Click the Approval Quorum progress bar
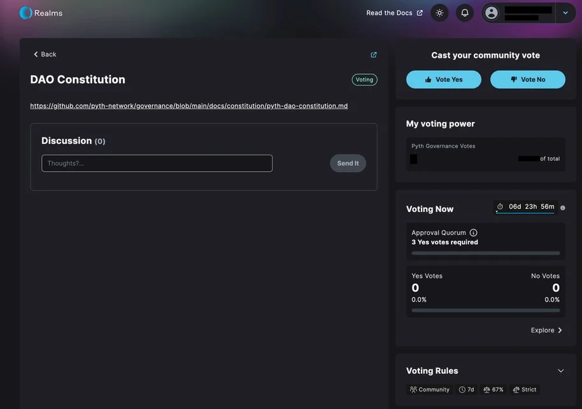This screenshot has width=582, height=409. point(485,253)
